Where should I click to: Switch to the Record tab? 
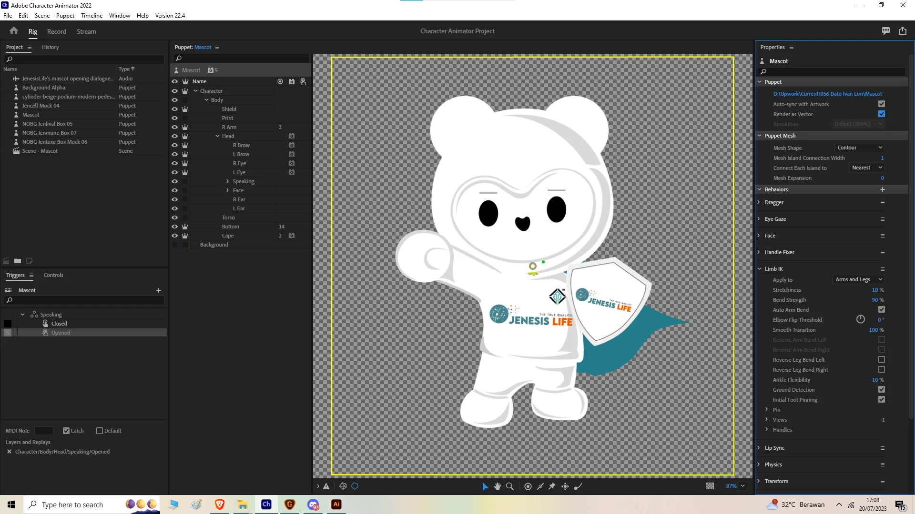[56, 31]
